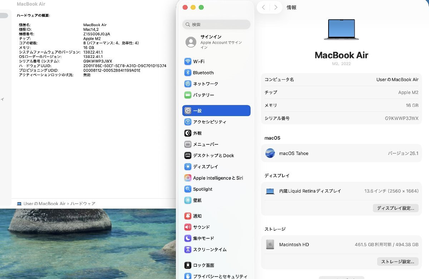The height and width of the screenshot is (279, 429).
Task: Click the MacBook Air image thumbnail
Action: [341, 29]
